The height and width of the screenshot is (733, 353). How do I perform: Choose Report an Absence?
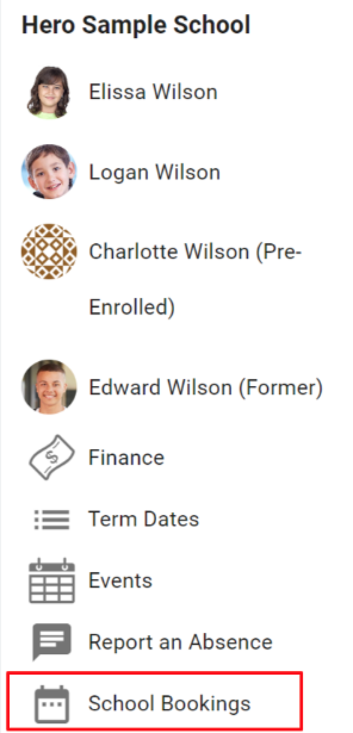click(x=180, y=642)
